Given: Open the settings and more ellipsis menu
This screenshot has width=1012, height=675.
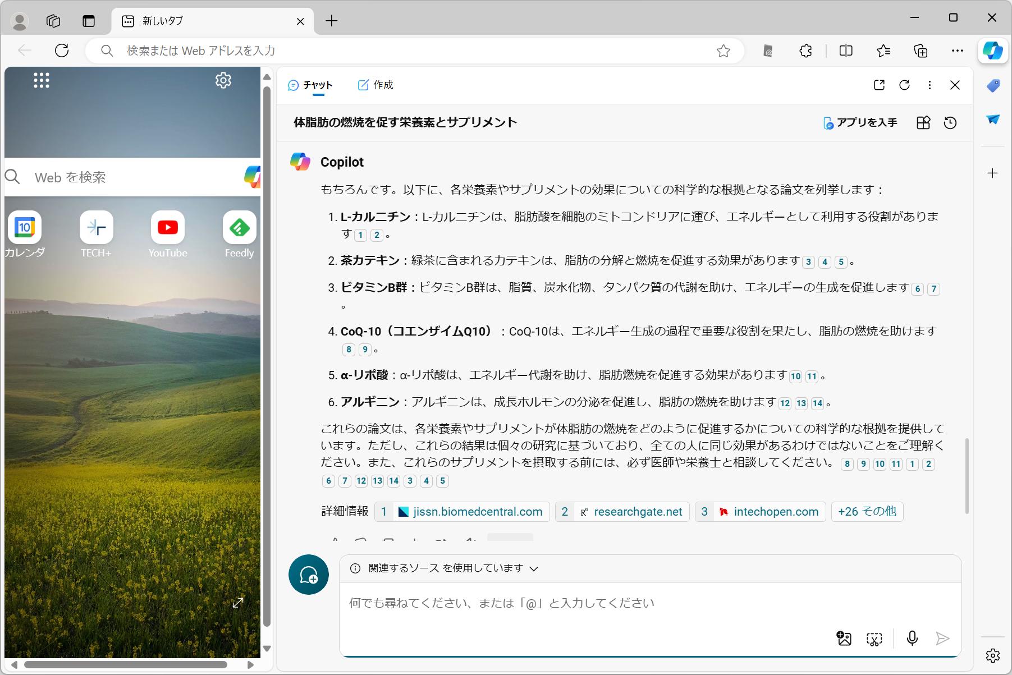Looking at the screenshot, I should coord(958,51).
